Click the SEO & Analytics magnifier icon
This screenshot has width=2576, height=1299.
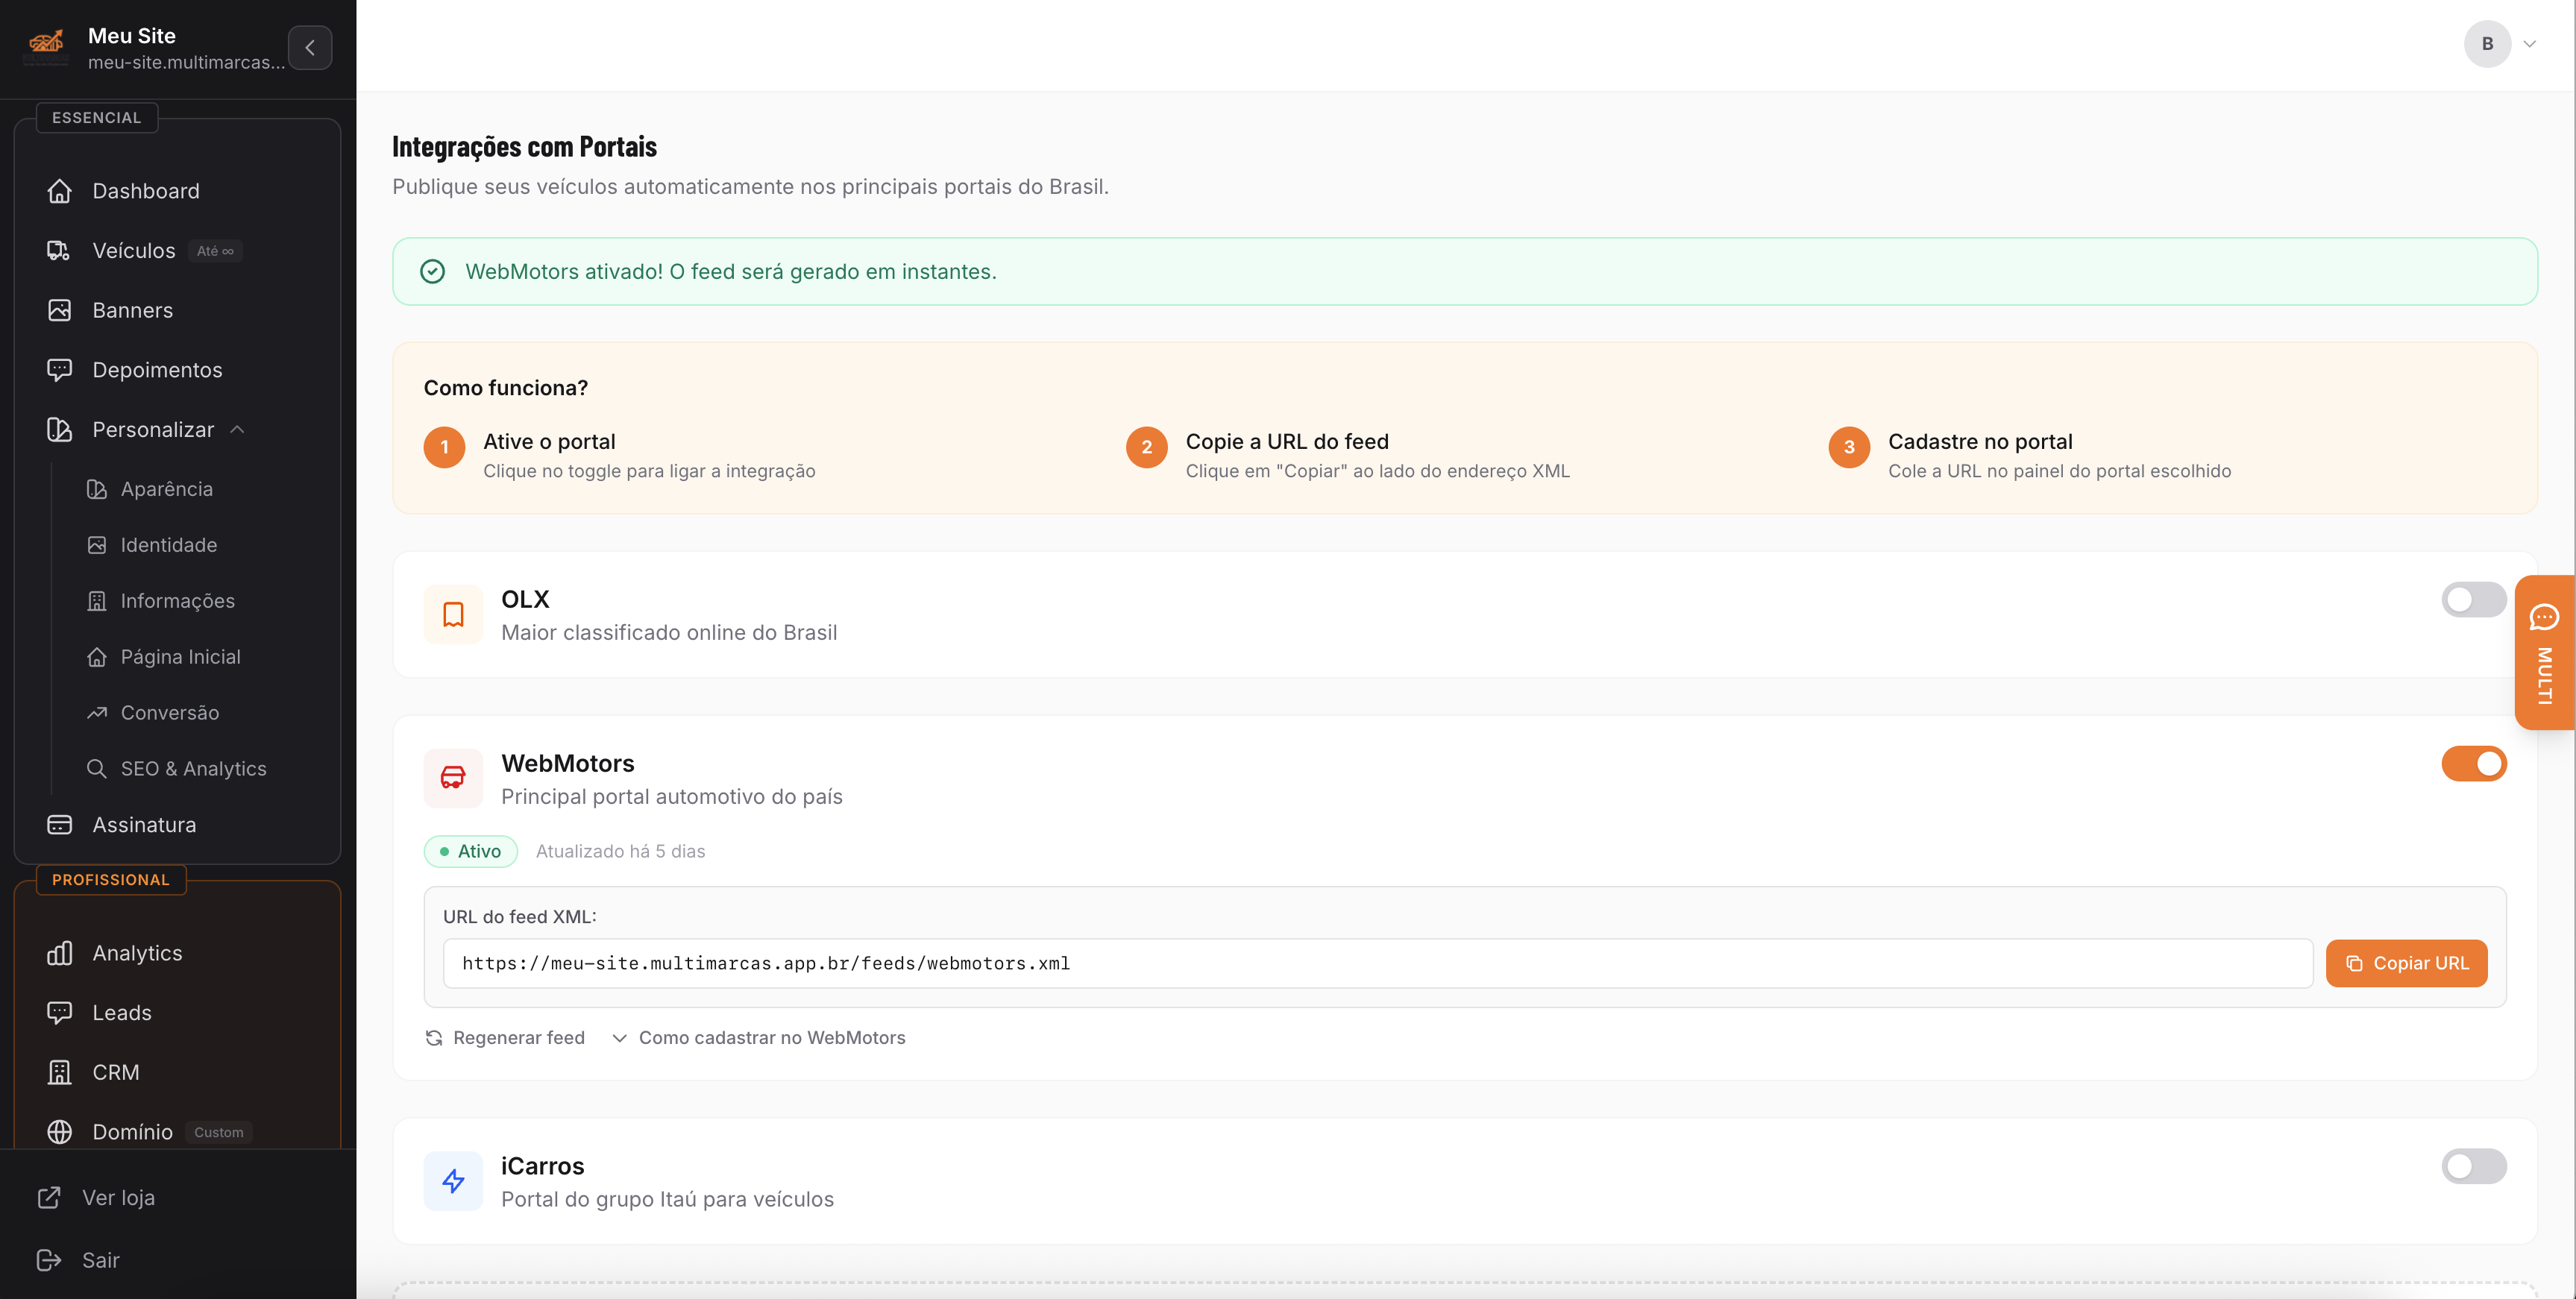(97, 768)
